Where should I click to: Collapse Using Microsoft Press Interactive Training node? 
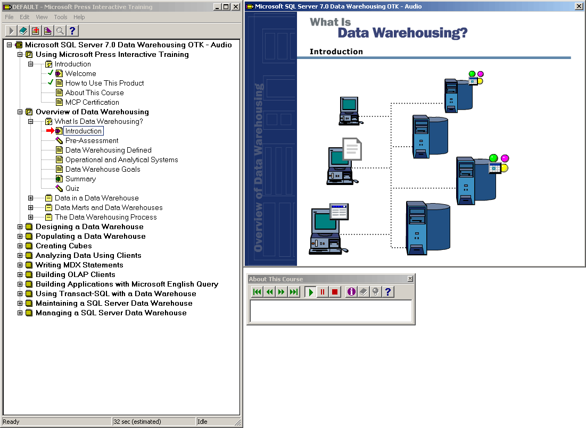[20, 55]
